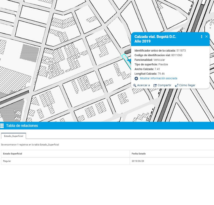Select the Compartir text label
The image size is (214, 205).
(x=164, y=85)
